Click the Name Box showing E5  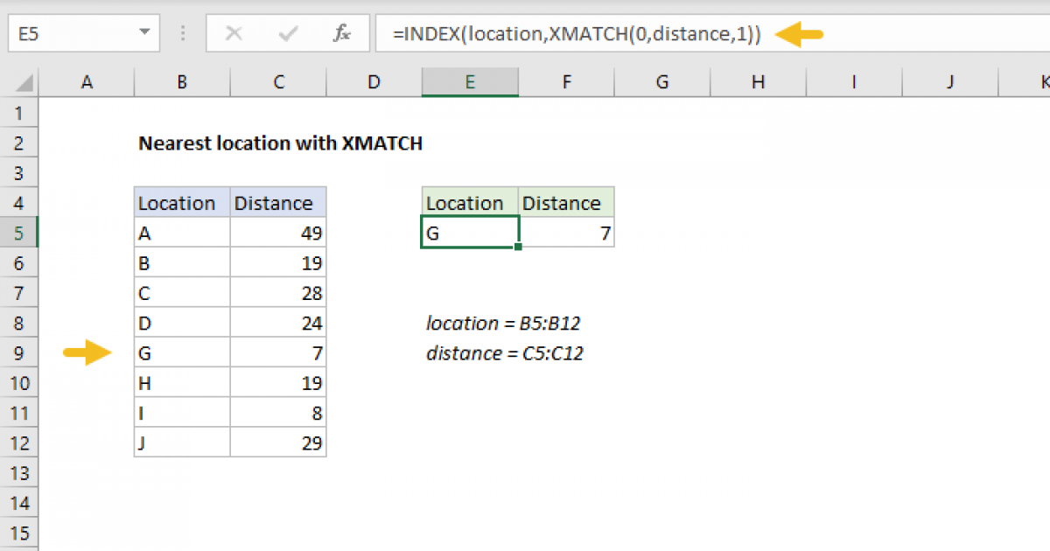[x=70, y=33]
